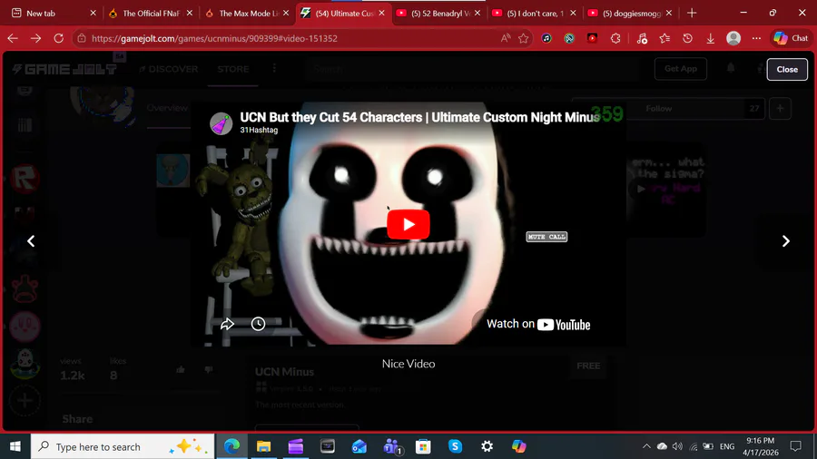
Task: Add this page to favorites star
Action: [x=524, y=38]
